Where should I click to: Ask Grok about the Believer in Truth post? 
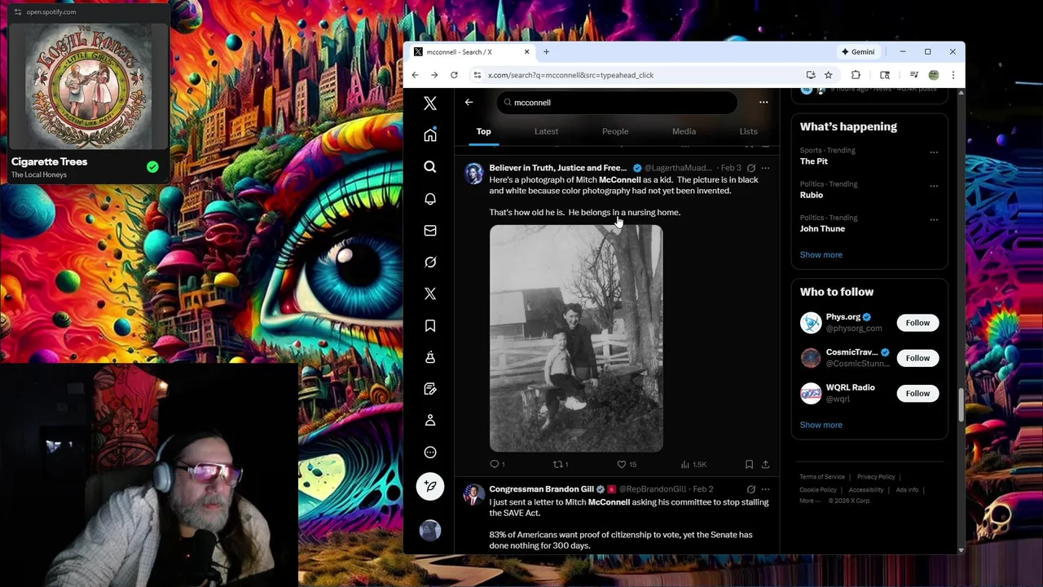pyautogui.click(x=751, y=168)
